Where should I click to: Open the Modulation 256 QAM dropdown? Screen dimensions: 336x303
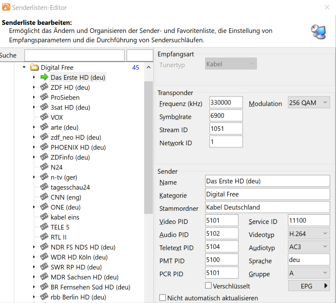pyautogui.click(x=309, y=102)
